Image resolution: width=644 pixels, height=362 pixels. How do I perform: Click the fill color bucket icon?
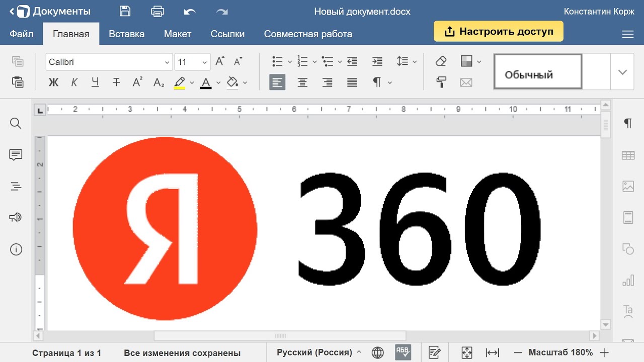click(232, 82)
